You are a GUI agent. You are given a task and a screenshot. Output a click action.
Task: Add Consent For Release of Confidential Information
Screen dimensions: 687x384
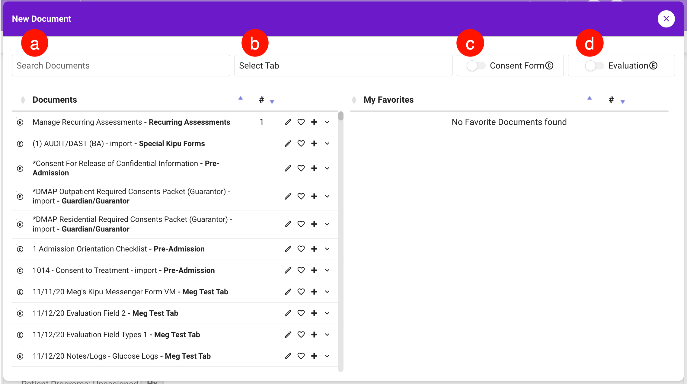(314, 168)
